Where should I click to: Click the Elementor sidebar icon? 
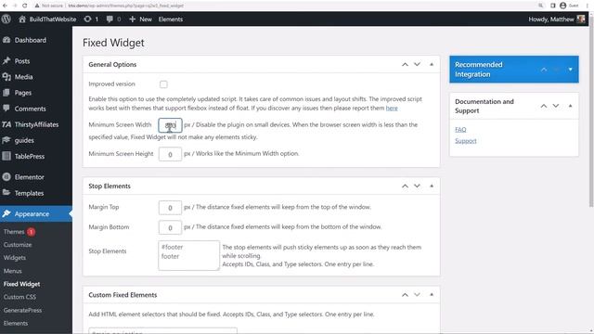point(6,177)
